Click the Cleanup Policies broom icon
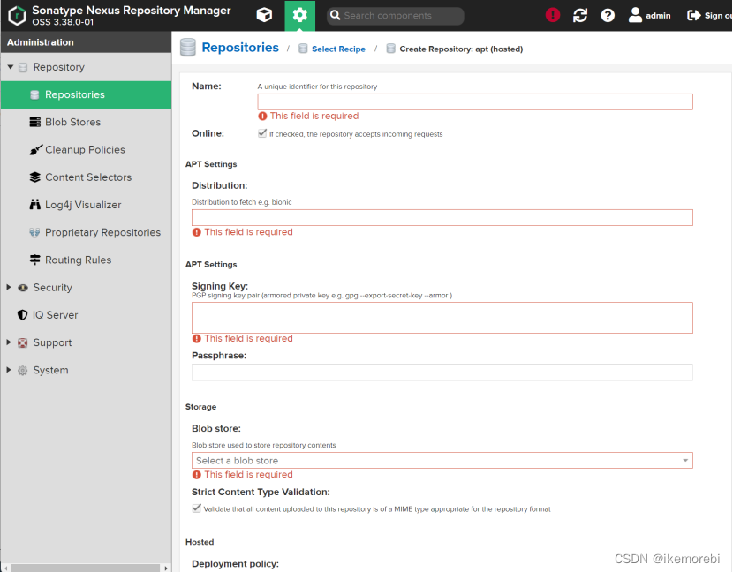The height and width of the screenshot is (572, 733). tap(35, 149)
